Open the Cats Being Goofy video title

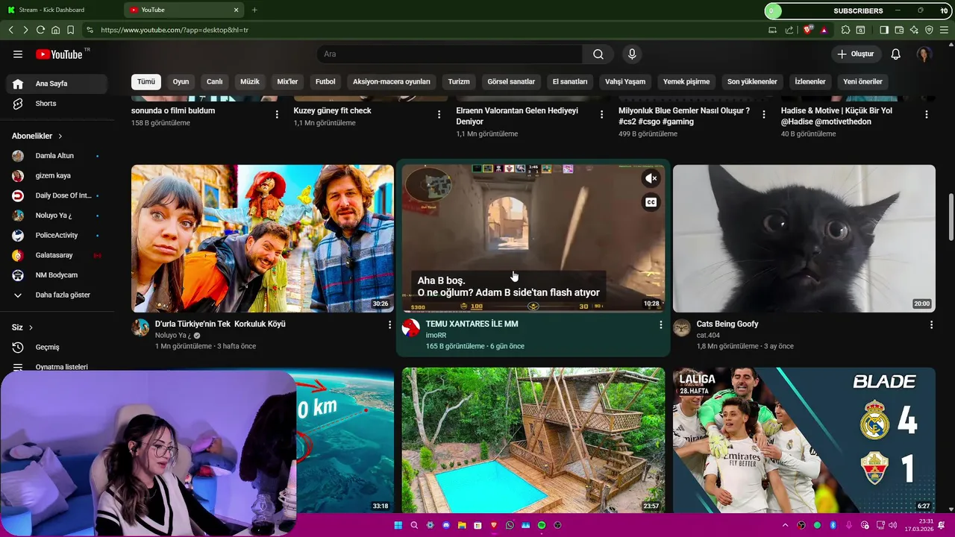pos(727,324)
